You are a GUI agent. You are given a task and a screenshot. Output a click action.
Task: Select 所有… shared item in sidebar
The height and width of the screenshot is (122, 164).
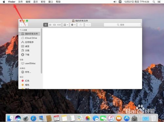tap(30, 72)
